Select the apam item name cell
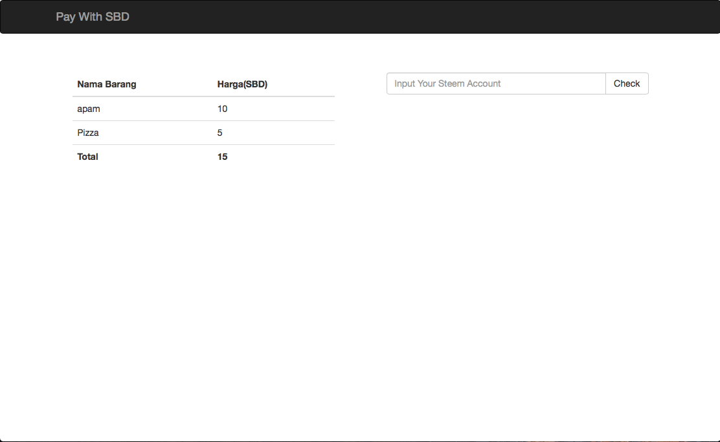Image resolution: width=720 pixels, height=442 pixels. 89,109
